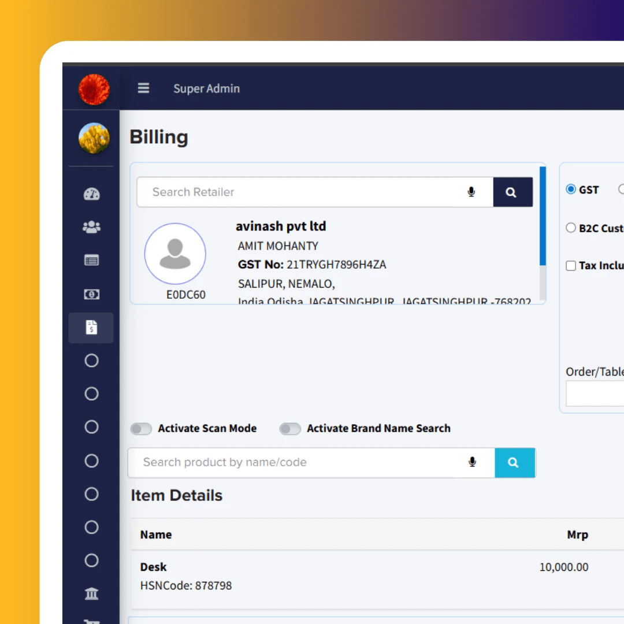This screenshot has width=624, height=624.
Task: Toggle Activate Scan Mode switch
Action: click(x=141, y=429)
